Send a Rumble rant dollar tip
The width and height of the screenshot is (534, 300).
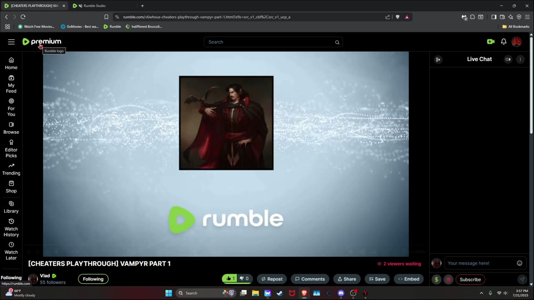436,280
